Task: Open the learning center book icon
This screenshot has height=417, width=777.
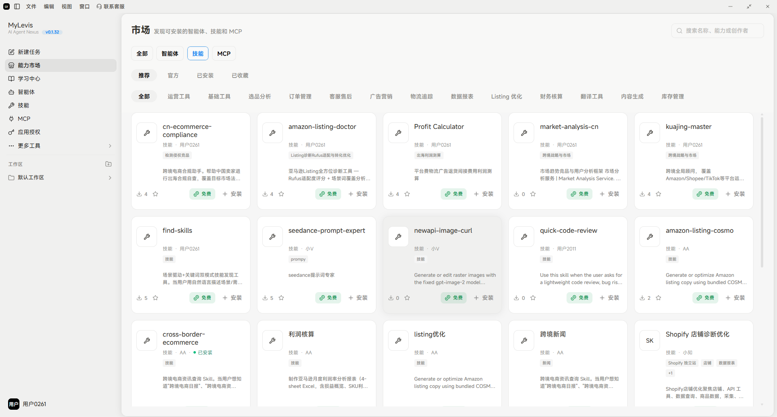Action: 11,79
